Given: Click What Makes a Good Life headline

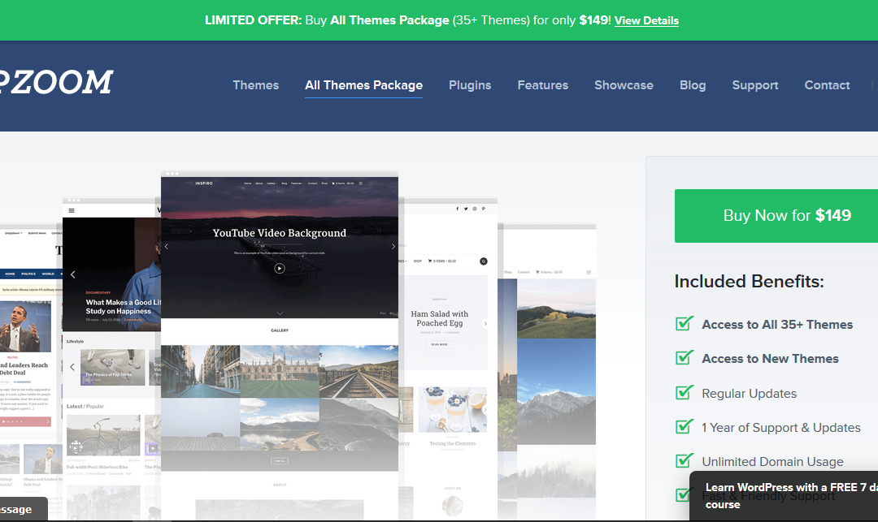Looking at the screenshot, I should 124,306.
